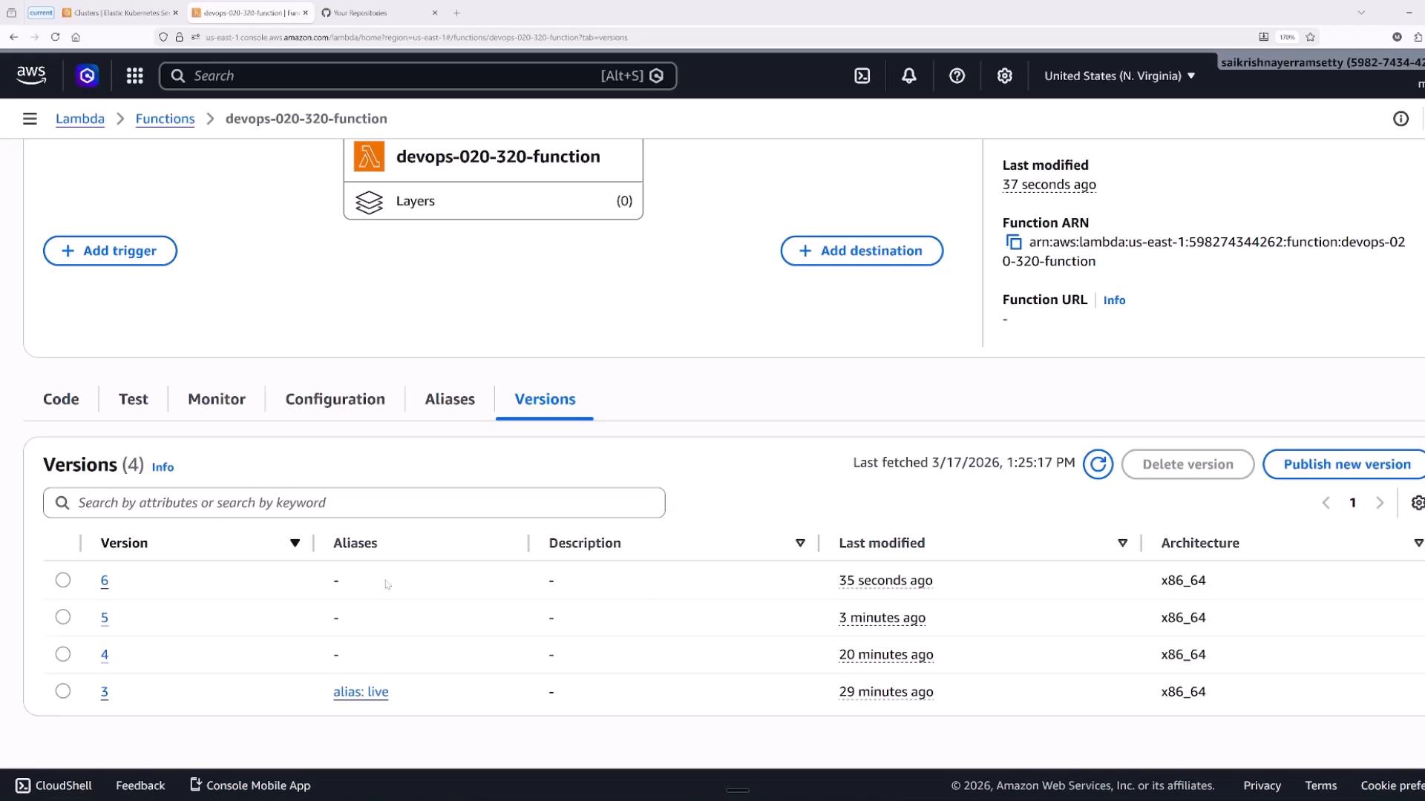The height and width of the screenshot is (801, 1425).
Task: Select the radio button for version 5
Action: point(63,617)
